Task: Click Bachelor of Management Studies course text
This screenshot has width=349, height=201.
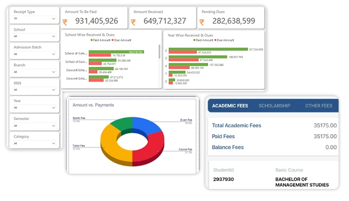Action: tap(302, 182)
